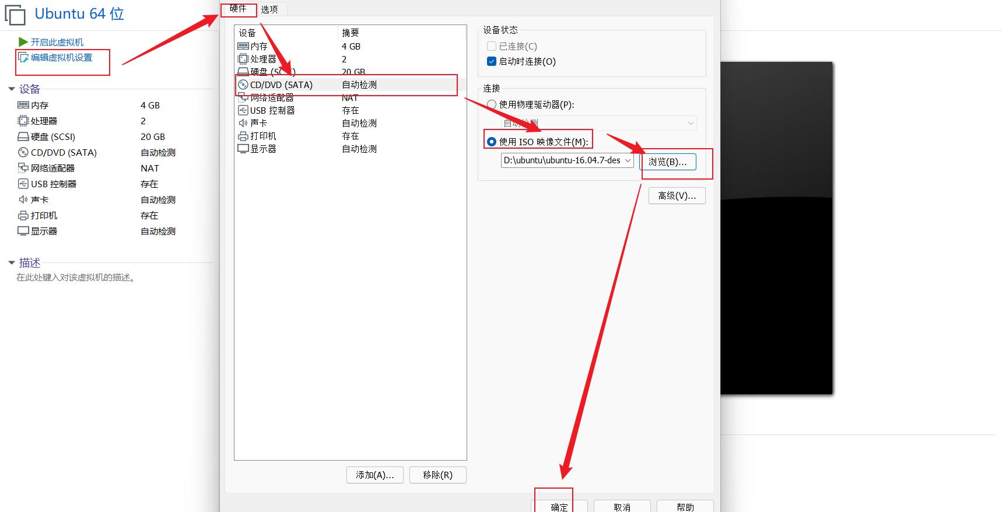Confirm with the 确定 button
Screen dimensions: 1002x512
tap(559, 506)
